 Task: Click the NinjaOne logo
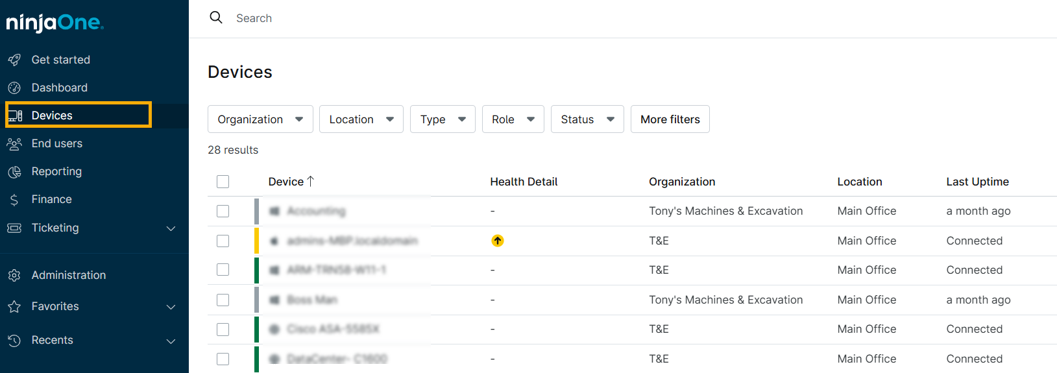[55, 23]
